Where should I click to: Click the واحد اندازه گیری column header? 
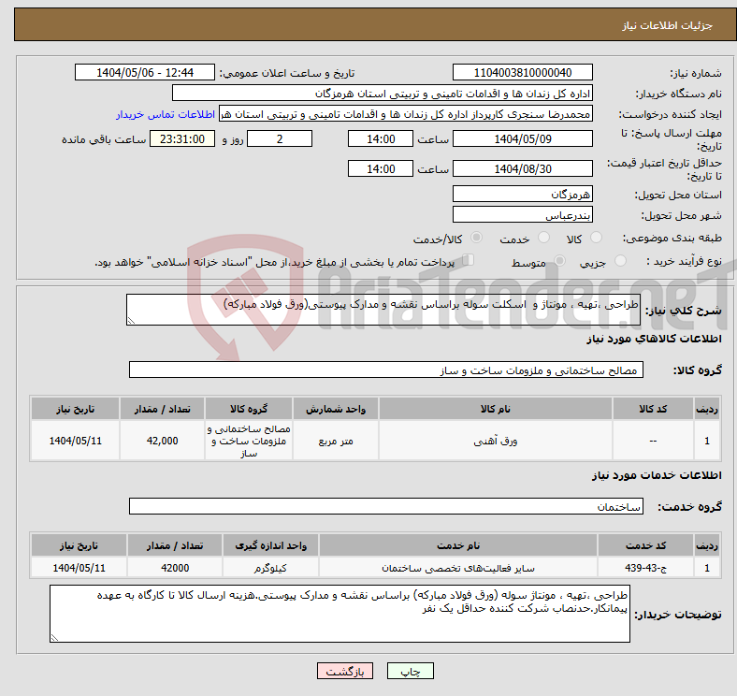(270, 545)
